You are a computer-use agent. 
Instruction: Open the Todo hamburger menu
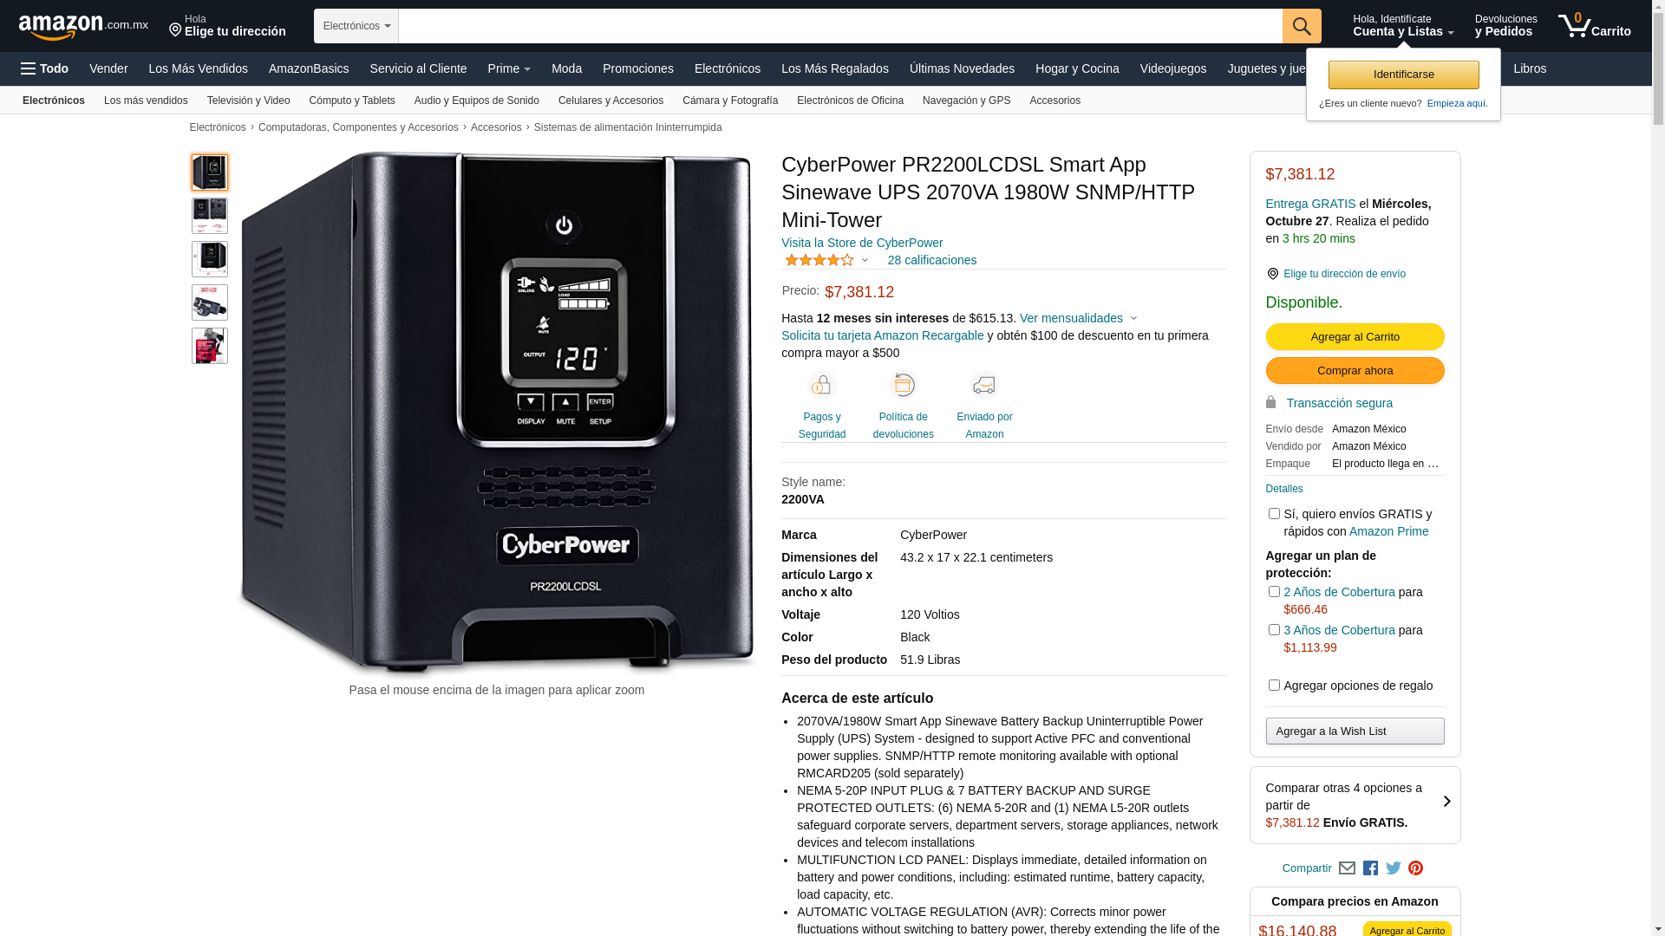point(45,68)
